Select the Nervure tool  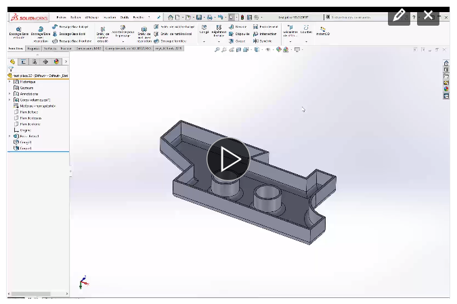coord(238,27)
